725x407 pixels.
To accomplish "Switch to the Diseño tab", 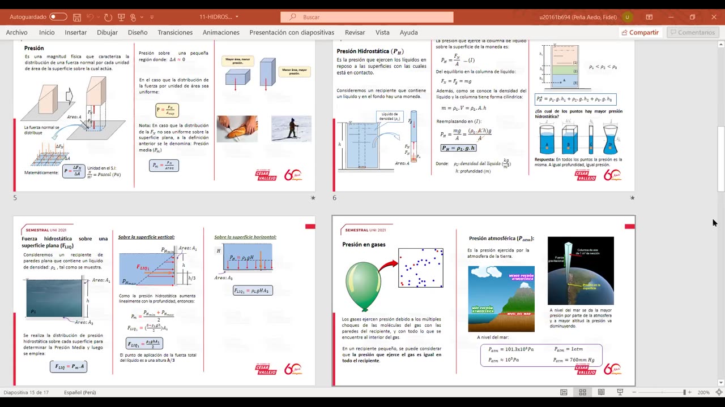I will point(138,32).
